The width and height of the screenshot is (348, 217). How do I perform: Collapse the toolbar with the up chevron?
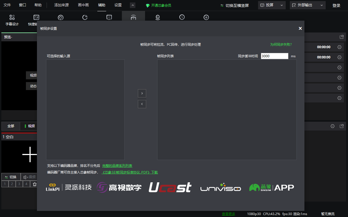[x=133, y=5]
